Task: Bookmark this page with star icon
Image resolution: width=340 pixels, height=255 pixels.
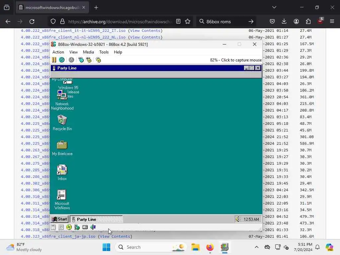Action: [188, 22]
